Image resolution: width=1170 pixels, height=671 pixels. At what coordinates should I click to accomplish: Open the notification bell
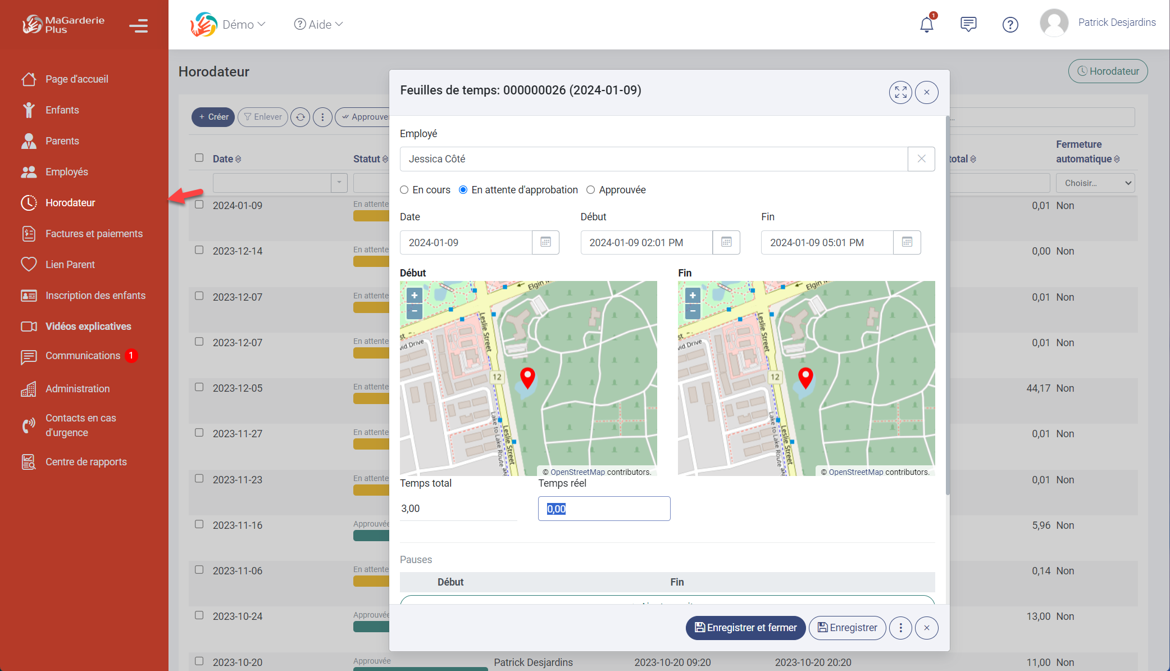926,24
